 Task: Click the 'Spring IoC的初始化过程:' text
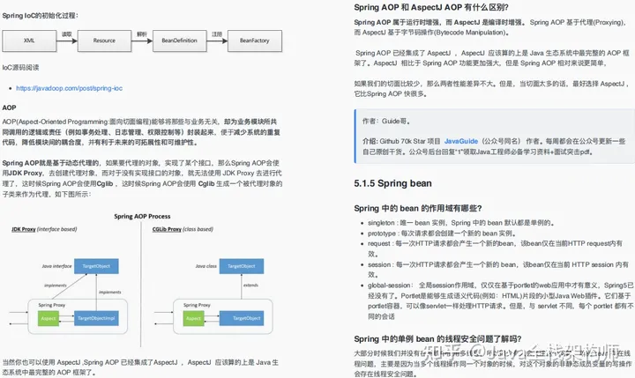[40, 15]
